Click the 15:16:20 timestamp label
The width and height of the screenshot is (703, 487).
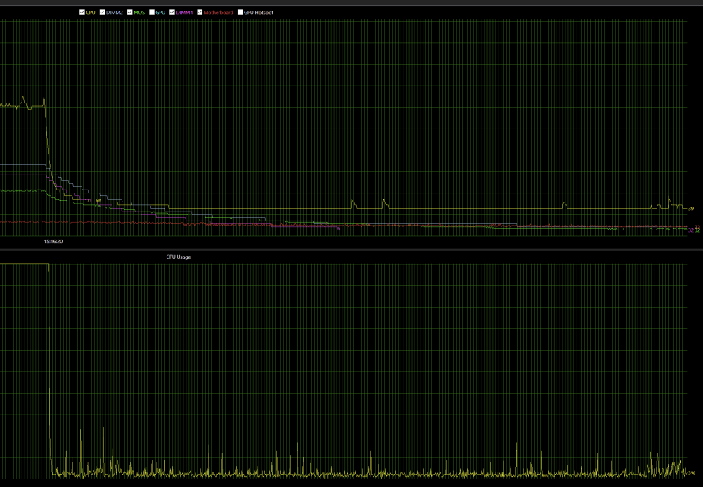tap(53, 241)
